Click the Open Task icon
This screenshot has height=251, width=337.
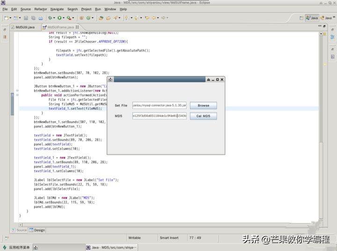(x=108, y=18)
